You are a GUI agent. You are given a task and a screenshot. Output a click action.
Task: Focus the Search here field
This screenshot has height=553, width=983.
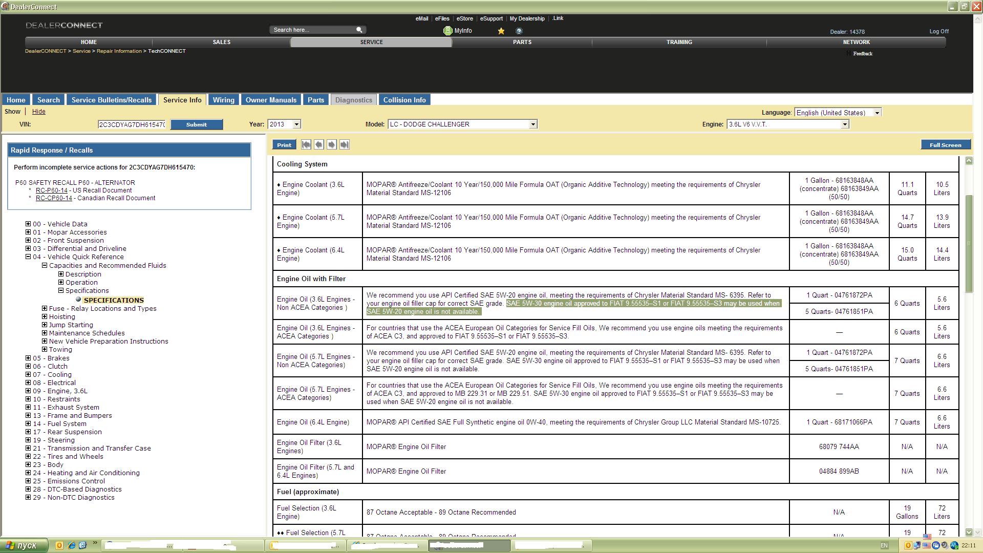(x=313, y=30)
